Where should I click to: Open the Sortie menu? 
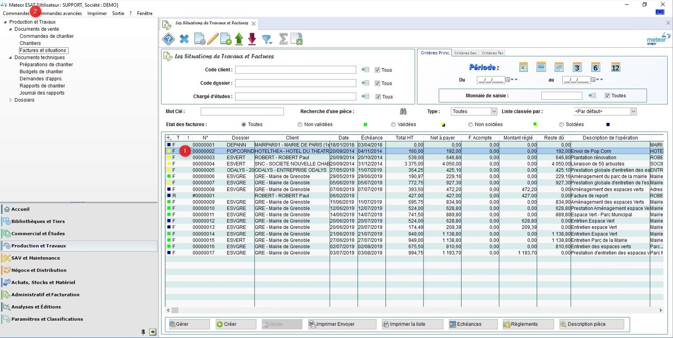[x=118, y=13]
